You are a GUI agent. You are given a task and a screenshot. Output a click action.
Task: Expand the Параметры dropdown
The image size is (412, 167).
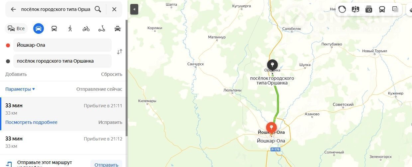pyautogui.click(x=20, y=89)
